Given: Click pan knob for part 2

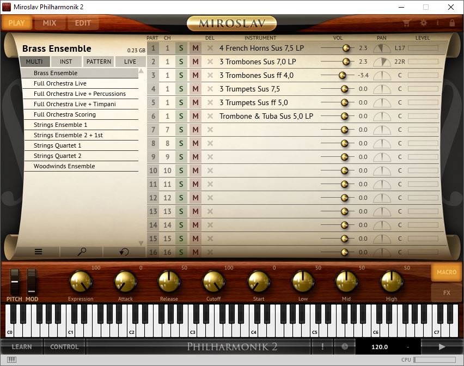Looking at the screenshot, I should click(382, 62).
